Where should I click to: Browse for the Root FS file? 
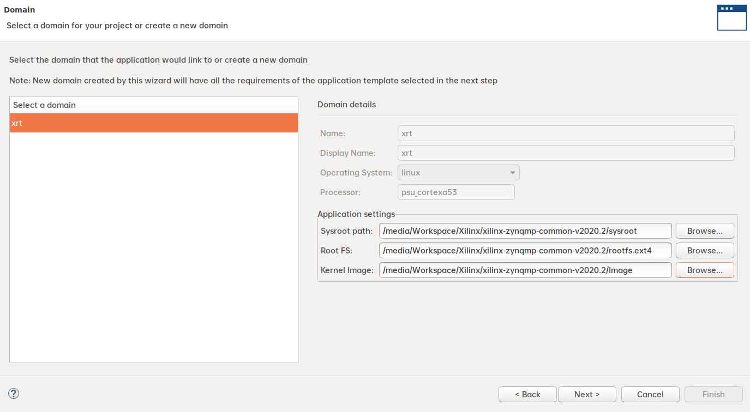tap(705, 251)
